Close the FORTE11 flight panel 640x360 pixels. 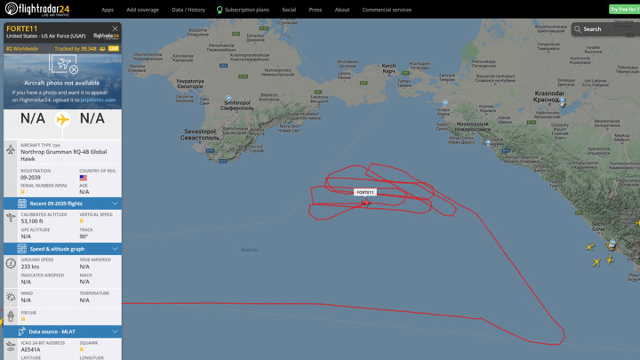[x=115, y=28]
